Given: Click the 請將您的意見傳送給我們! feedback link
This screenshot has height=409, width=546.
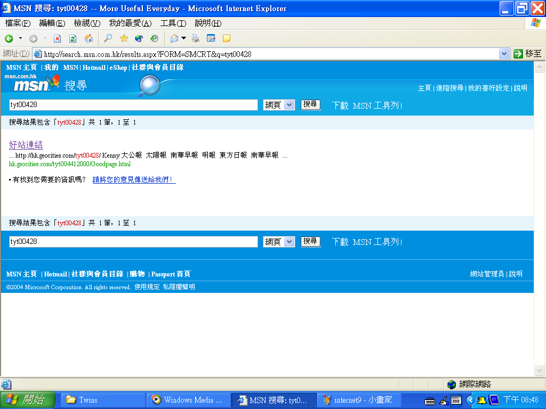Looking at the screenshot, I should coord(134,180).
